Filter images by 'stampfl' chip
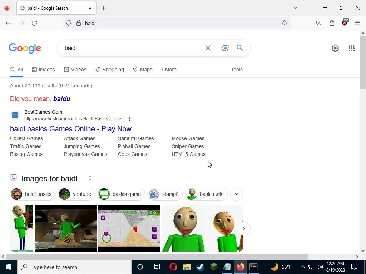 tap(164, 194)
